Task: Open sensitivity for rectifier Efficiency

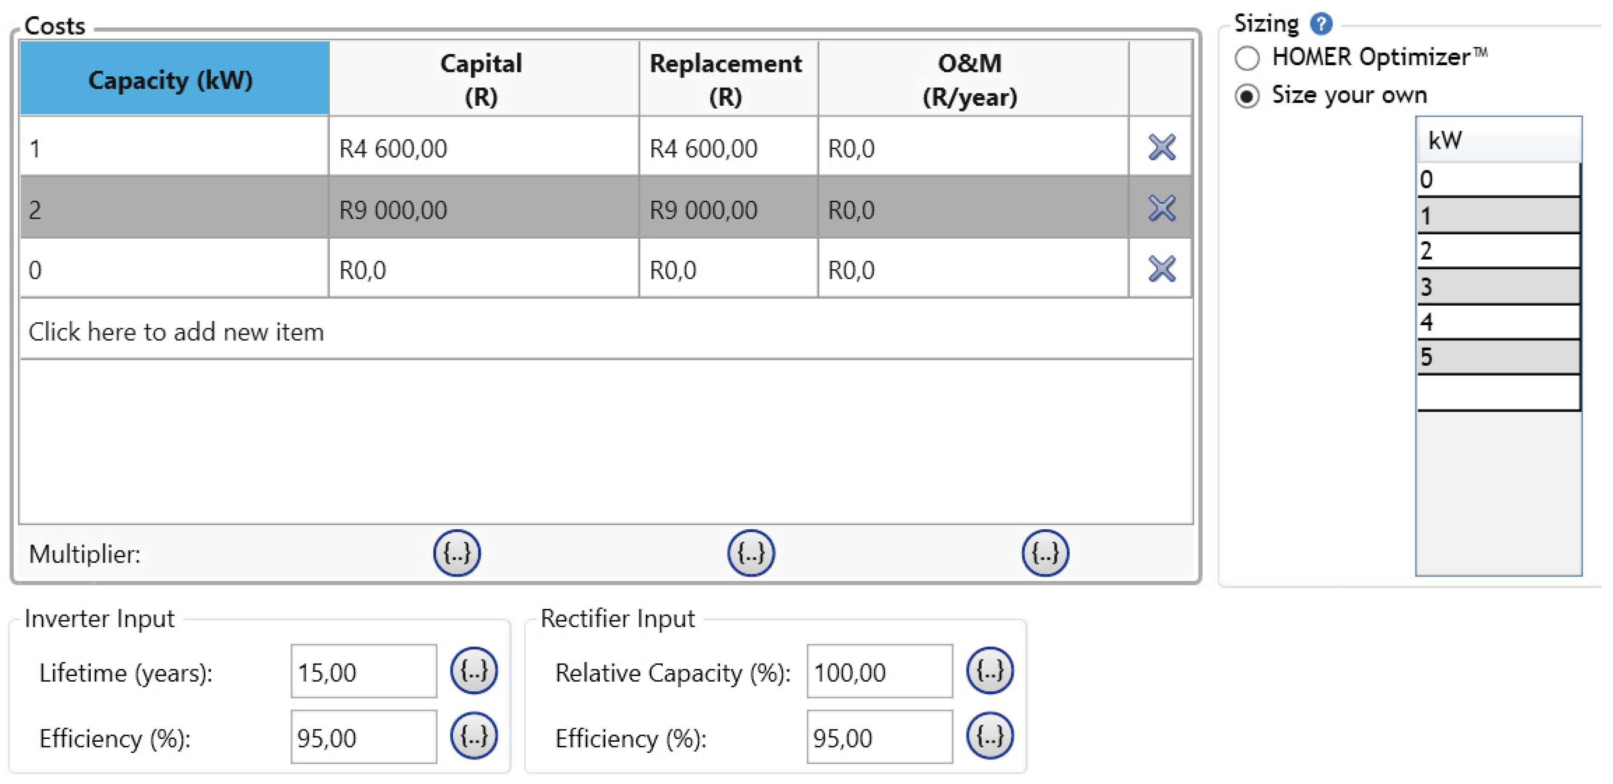Action: click(x=989, y=736)
